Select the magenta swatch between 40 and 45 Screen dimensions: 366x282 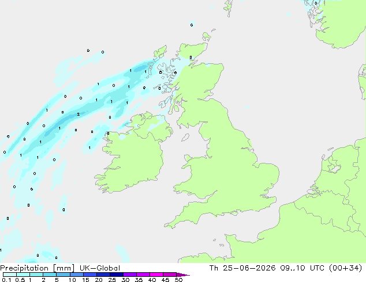coord(156,275)
